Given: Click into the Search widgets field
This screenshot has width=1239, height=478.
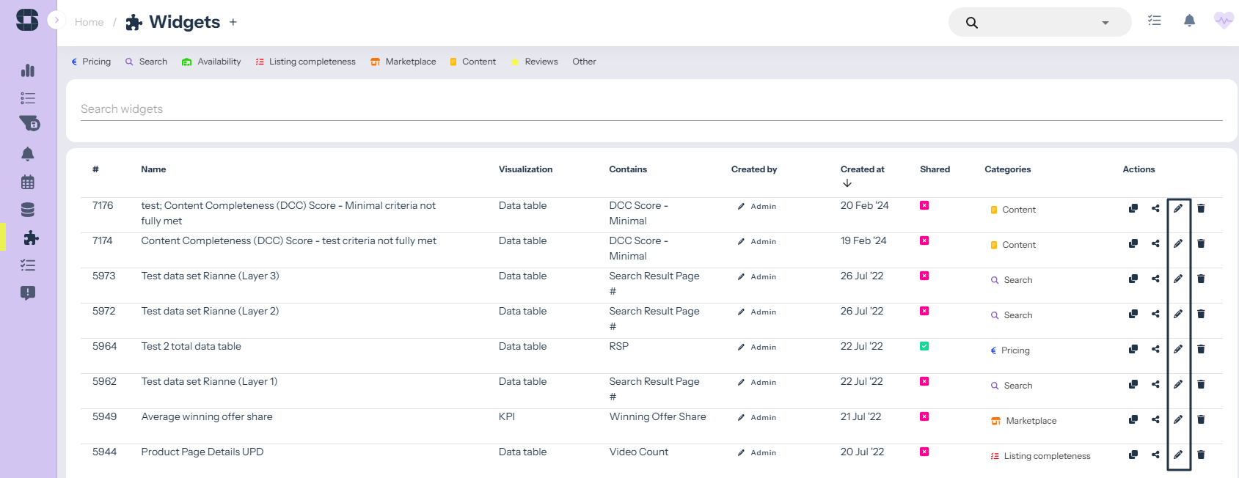Looking at the screenshot, I should [x=651, y=109].
